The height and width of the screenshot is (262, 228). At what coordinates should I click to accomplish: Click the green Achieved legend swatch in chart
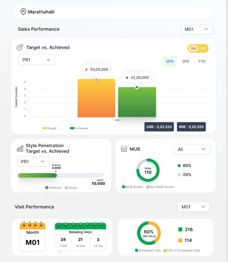pos(72,128)
